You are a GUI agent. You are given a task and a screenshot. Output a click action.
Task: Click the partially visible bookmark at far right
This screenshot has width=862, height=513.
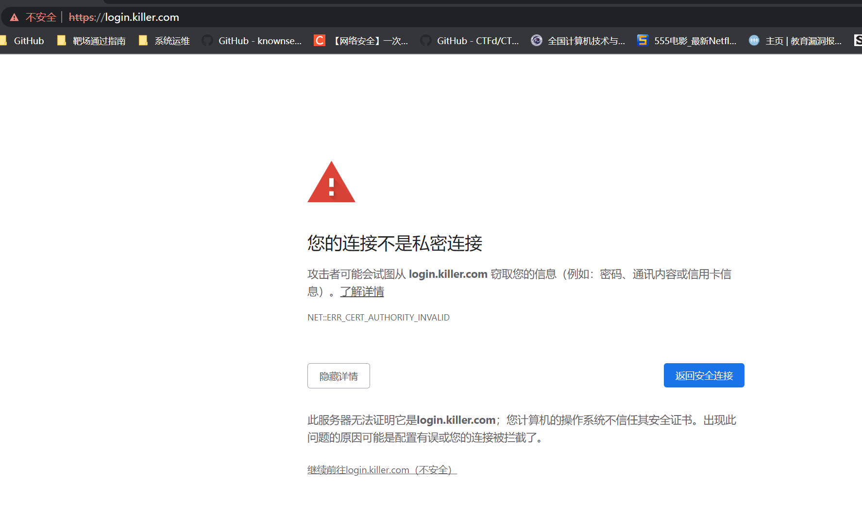(858, 41)
